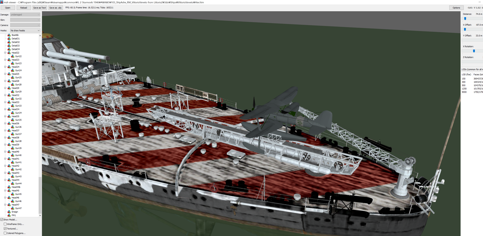Select LOD 9000 row in LODs table
Viewport: 483px width, 236px height.
(472, 92)
